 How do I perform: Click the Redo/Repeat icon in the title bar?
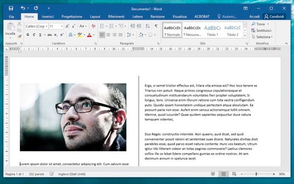[x=36, y=8]
